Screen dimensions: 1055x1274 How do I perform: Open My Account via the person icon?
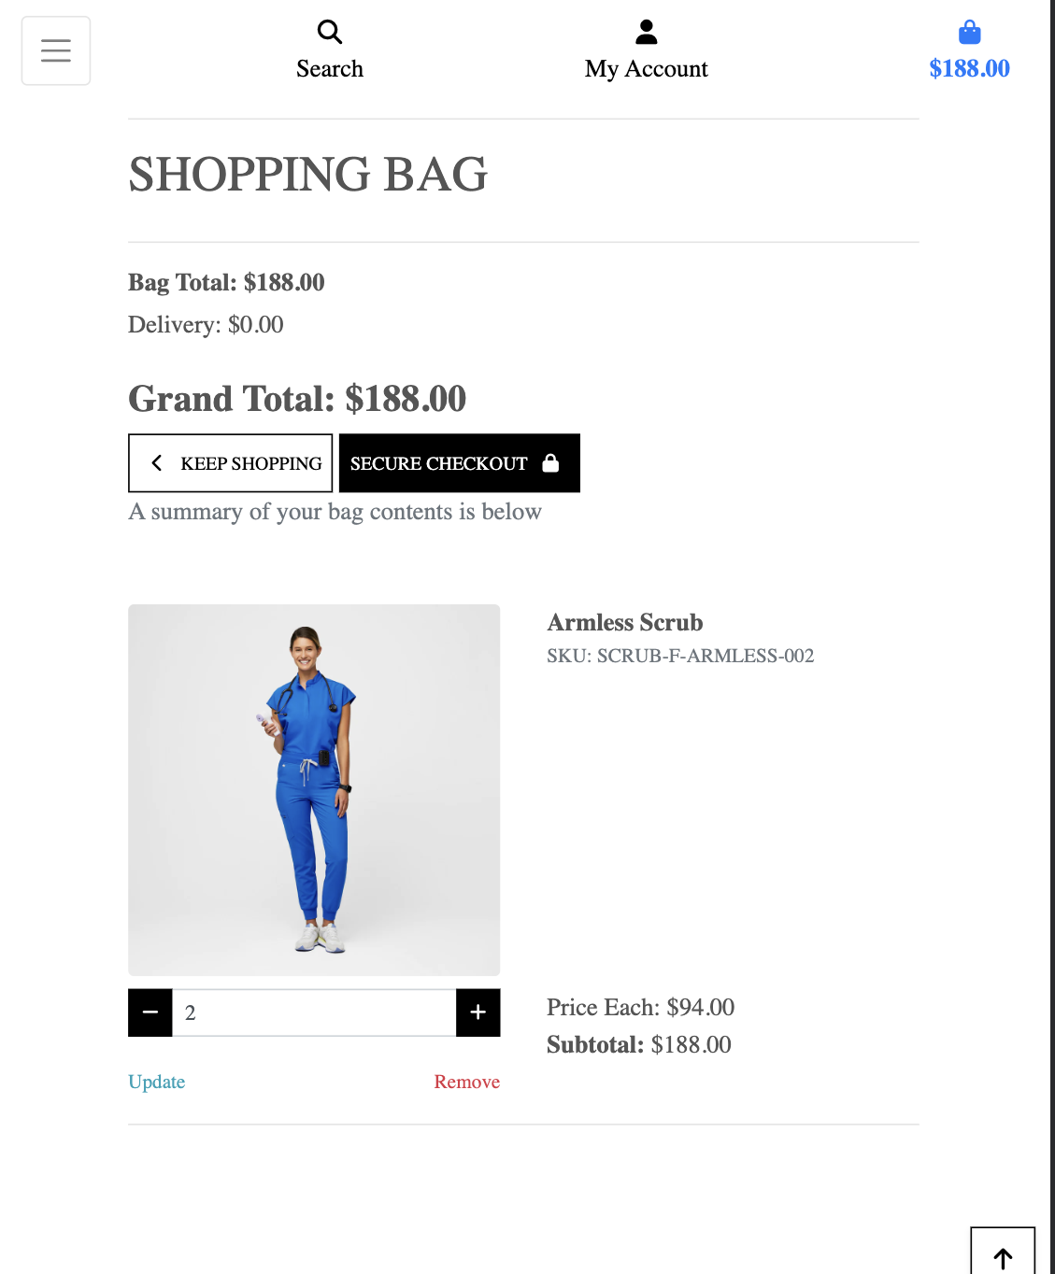click(647, 32)
